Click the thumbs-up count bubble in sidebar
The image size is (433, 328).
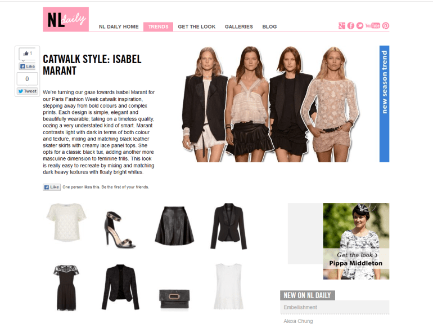pyautogui.click(x=27, y=54)
